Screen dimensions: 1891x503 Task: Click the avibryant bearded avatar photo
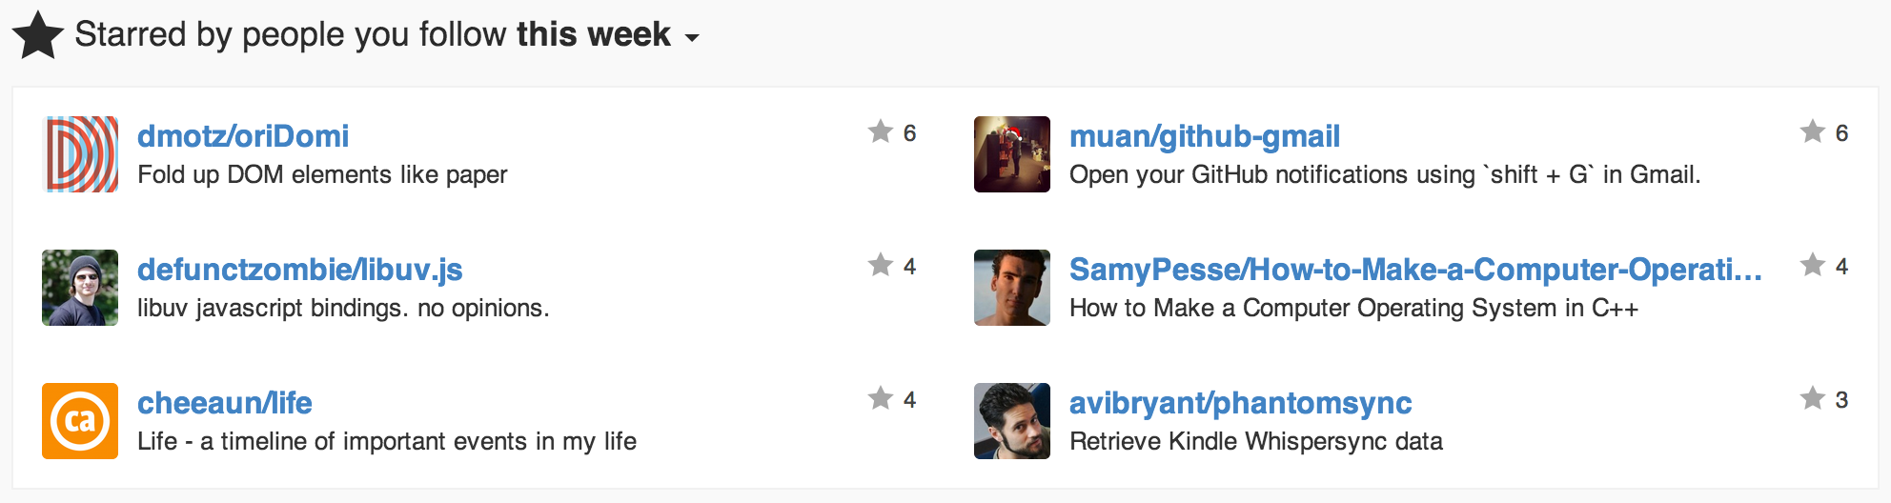tap(1012, 421)
